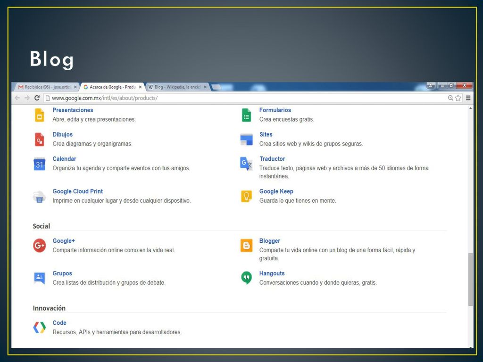The height and width of the screenshot is (362, 483).
Task: Switch to the Blog - Wikipedia tab
Action: click(177, 87)
